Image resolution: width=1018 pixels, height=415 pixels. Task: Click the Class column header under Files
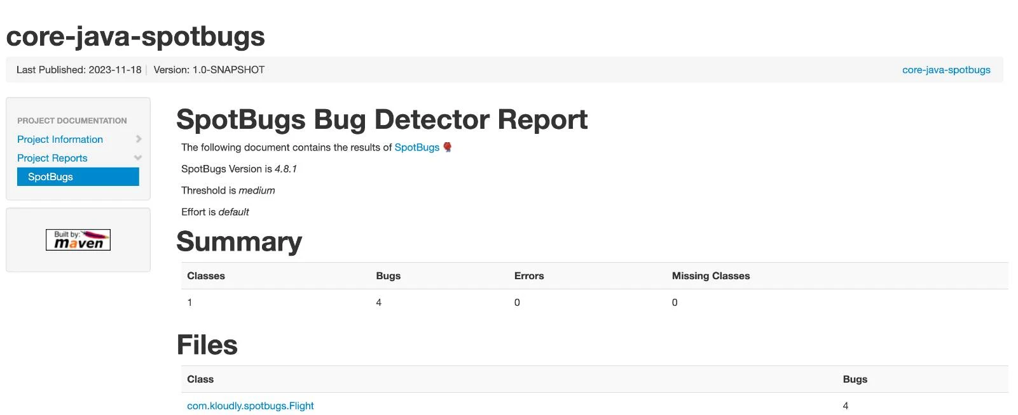point(200,379)
